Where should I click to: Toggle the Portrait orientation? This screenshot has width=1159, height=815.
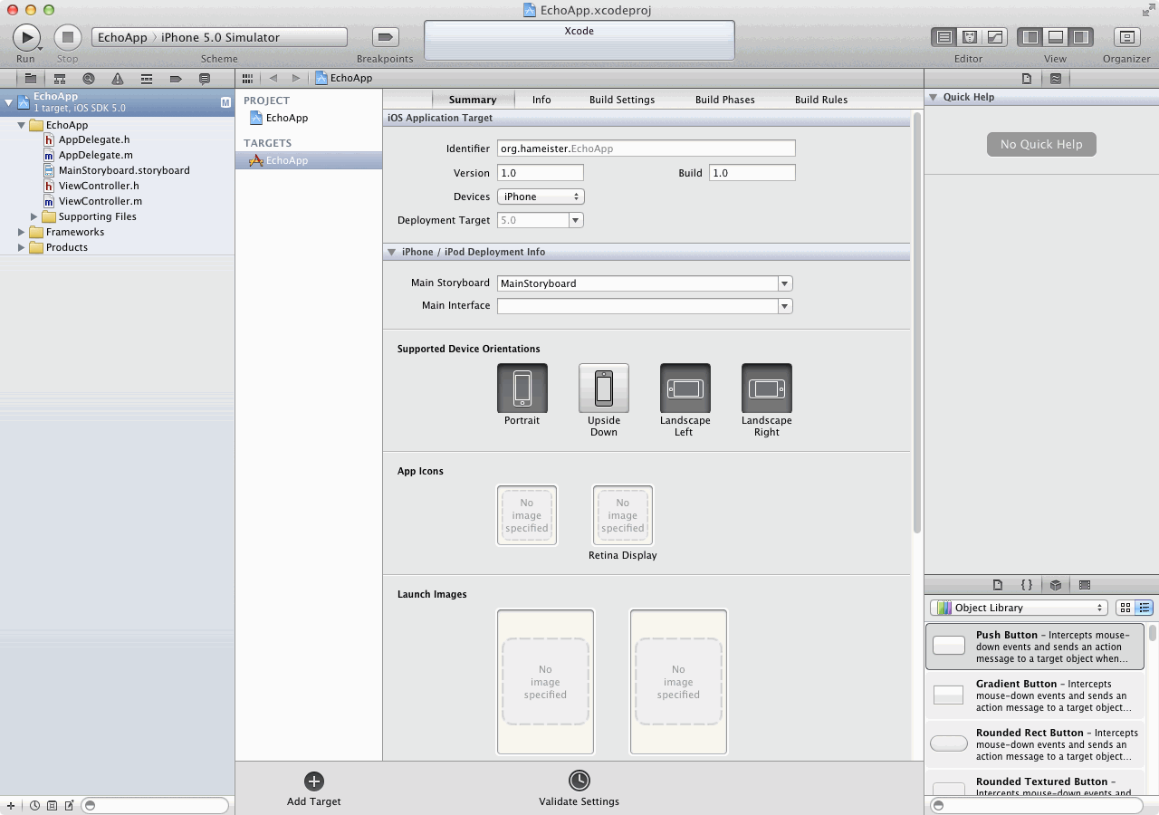pos(522,388)
